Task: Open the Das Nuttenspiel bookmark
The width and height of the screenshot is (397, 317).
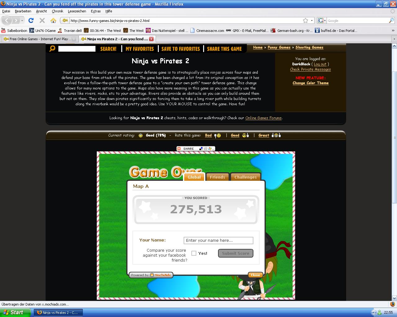Action: 167,31
